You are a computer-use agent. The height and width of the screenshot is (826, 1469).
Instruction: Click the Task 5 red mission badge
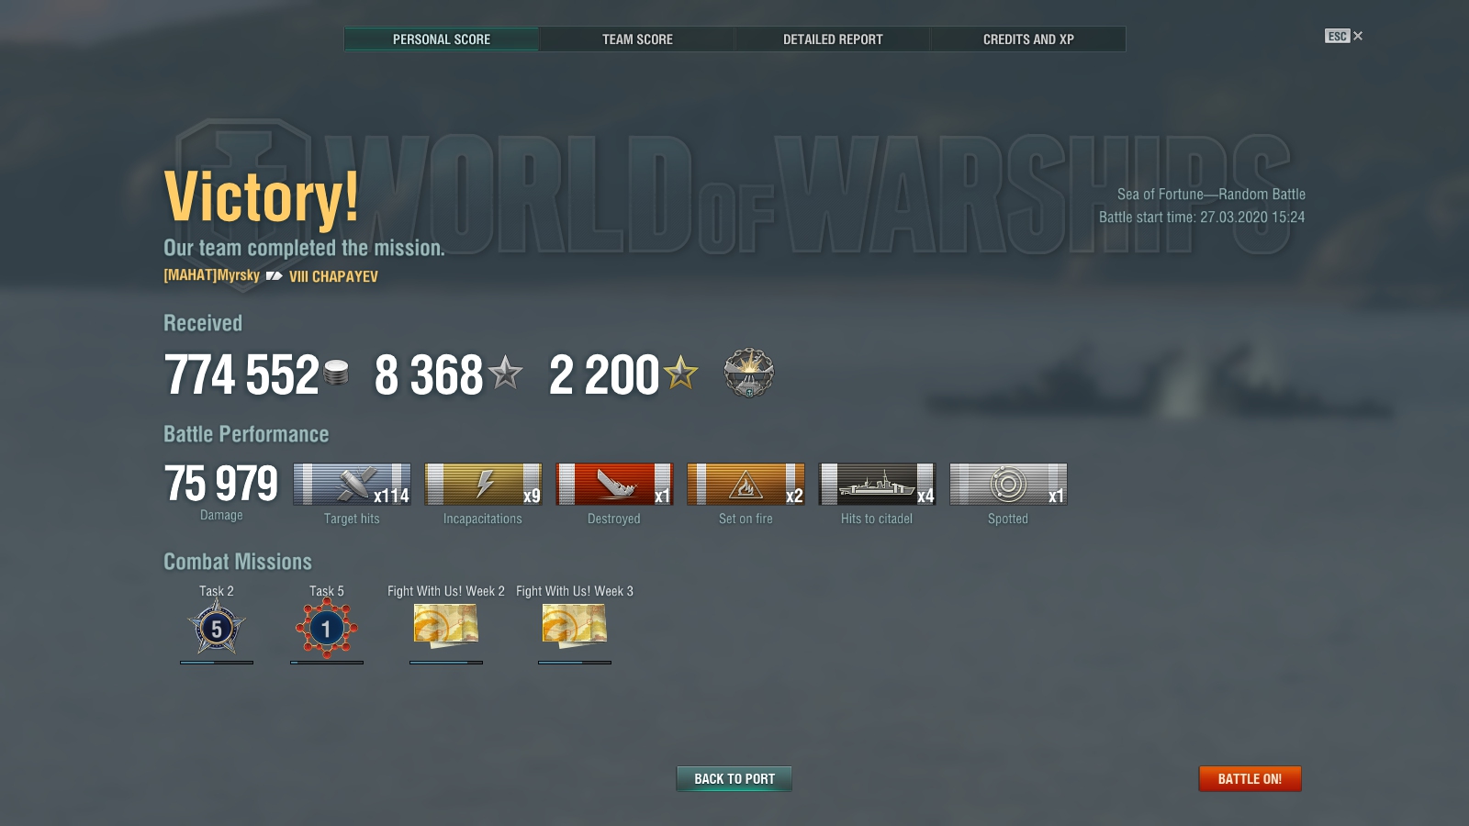coord(326,629)
